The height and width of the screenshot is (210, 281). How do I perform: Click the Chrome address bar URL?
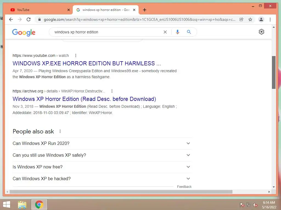click(x=140, y=19)
